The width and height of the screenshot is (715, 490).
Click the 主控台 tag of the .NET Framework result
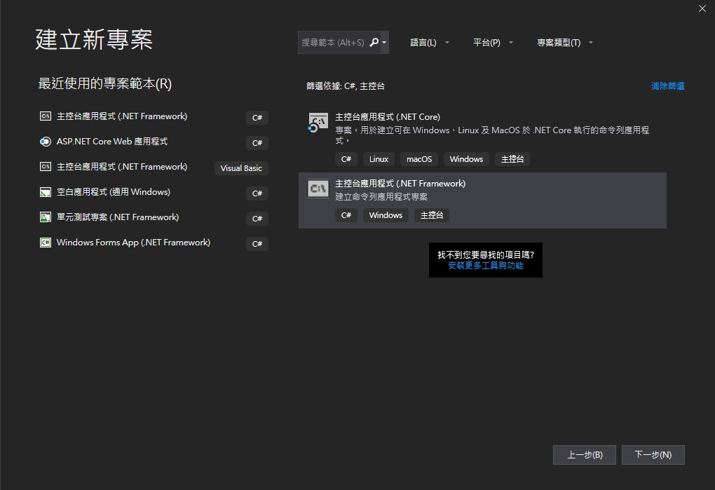[432, 215]
